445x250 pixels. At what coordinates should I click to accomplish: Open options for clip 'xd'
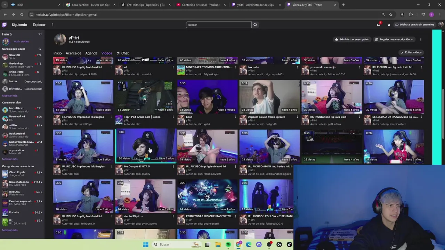point(173,67)
